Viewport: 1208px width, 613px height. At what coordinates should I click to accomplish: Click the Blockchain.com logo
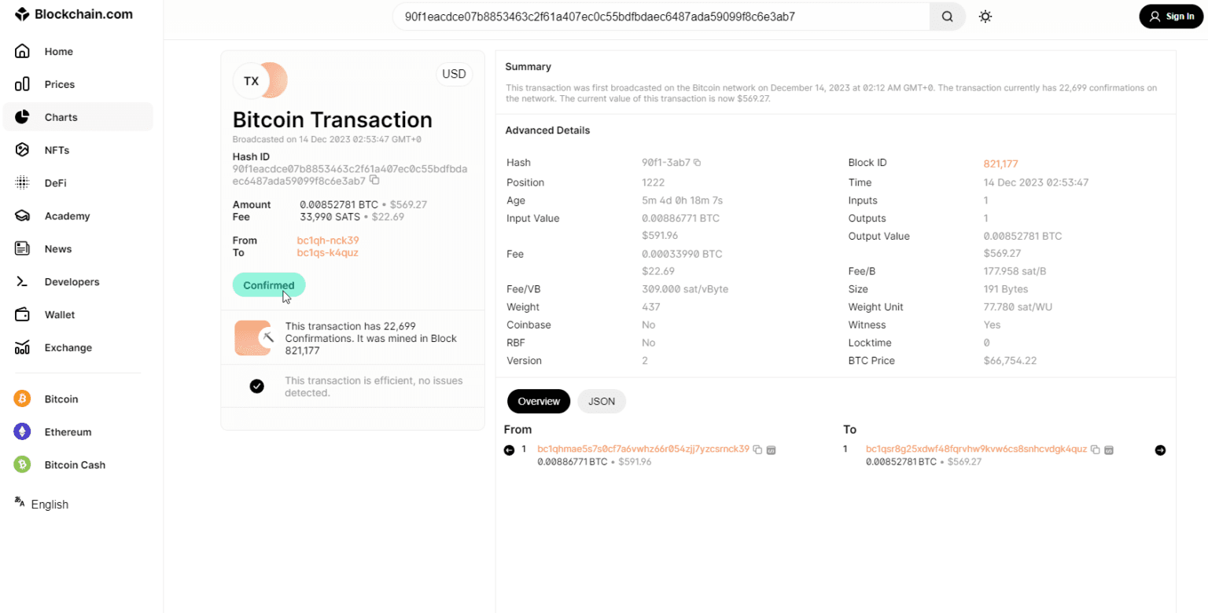click(x=74, y=14)
